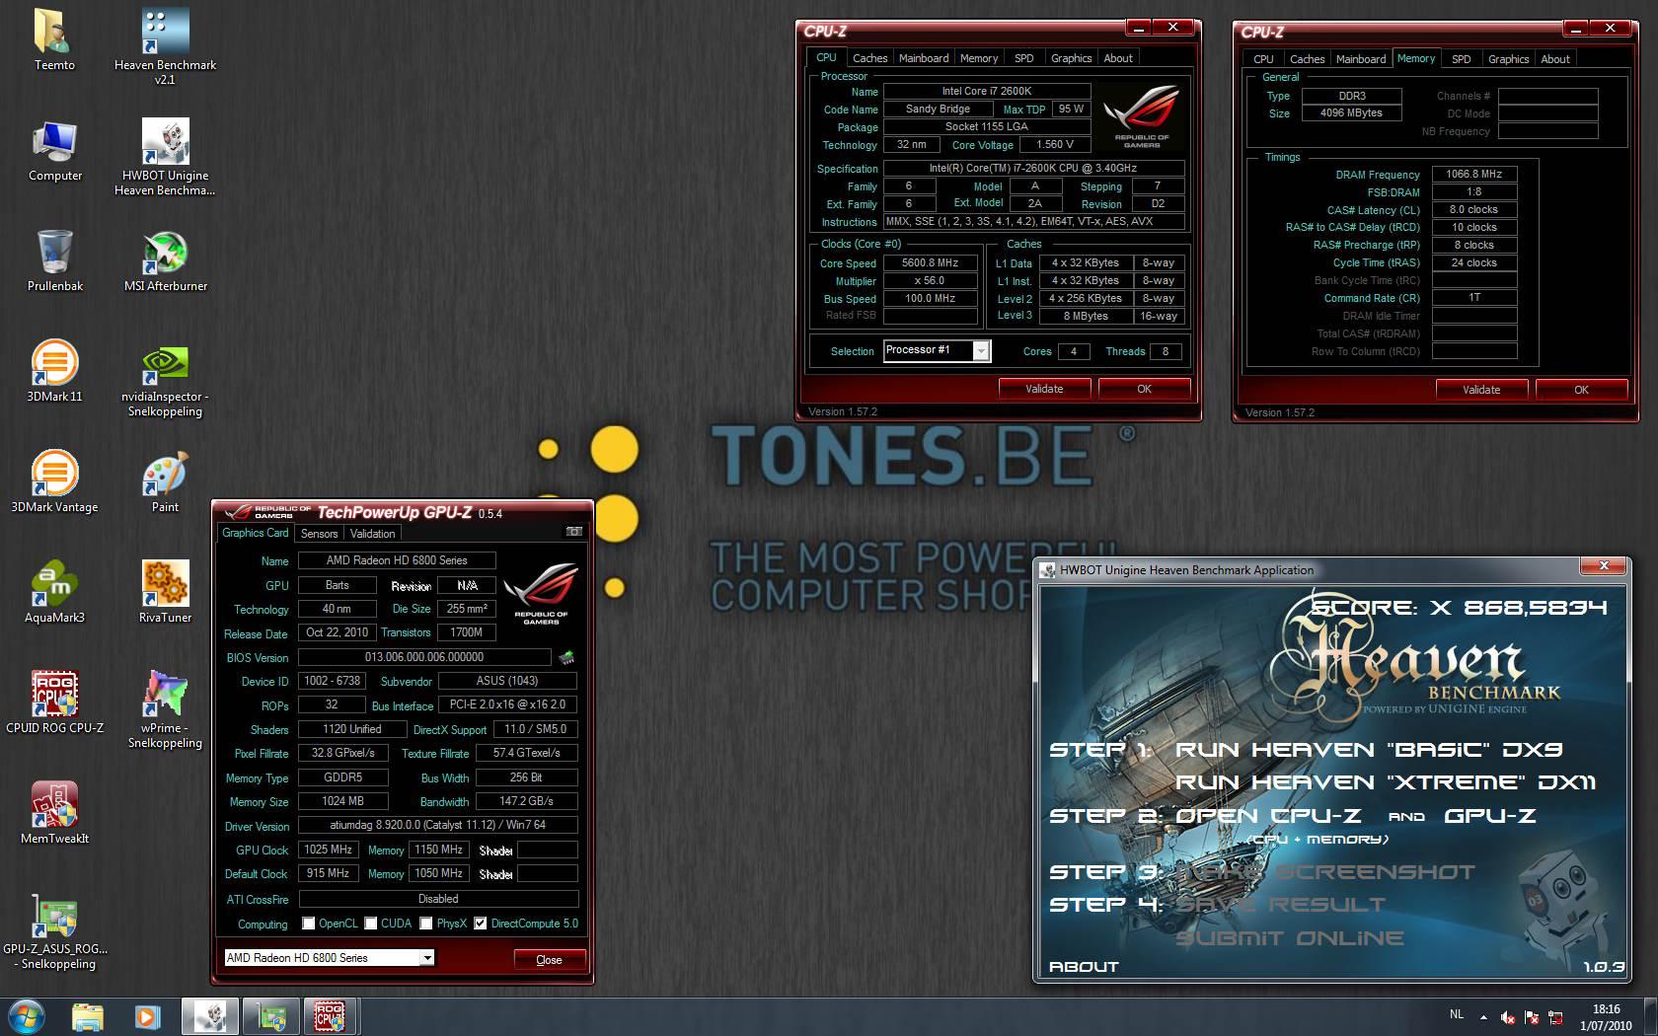This screenshot has height=1036, width=1658.
Task: Open the Teemto folder icon
Action: [x=54, y=39]
